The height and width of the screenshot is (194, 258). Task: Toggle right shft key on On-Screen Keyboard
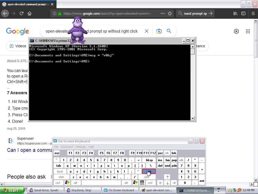[146, 177]
